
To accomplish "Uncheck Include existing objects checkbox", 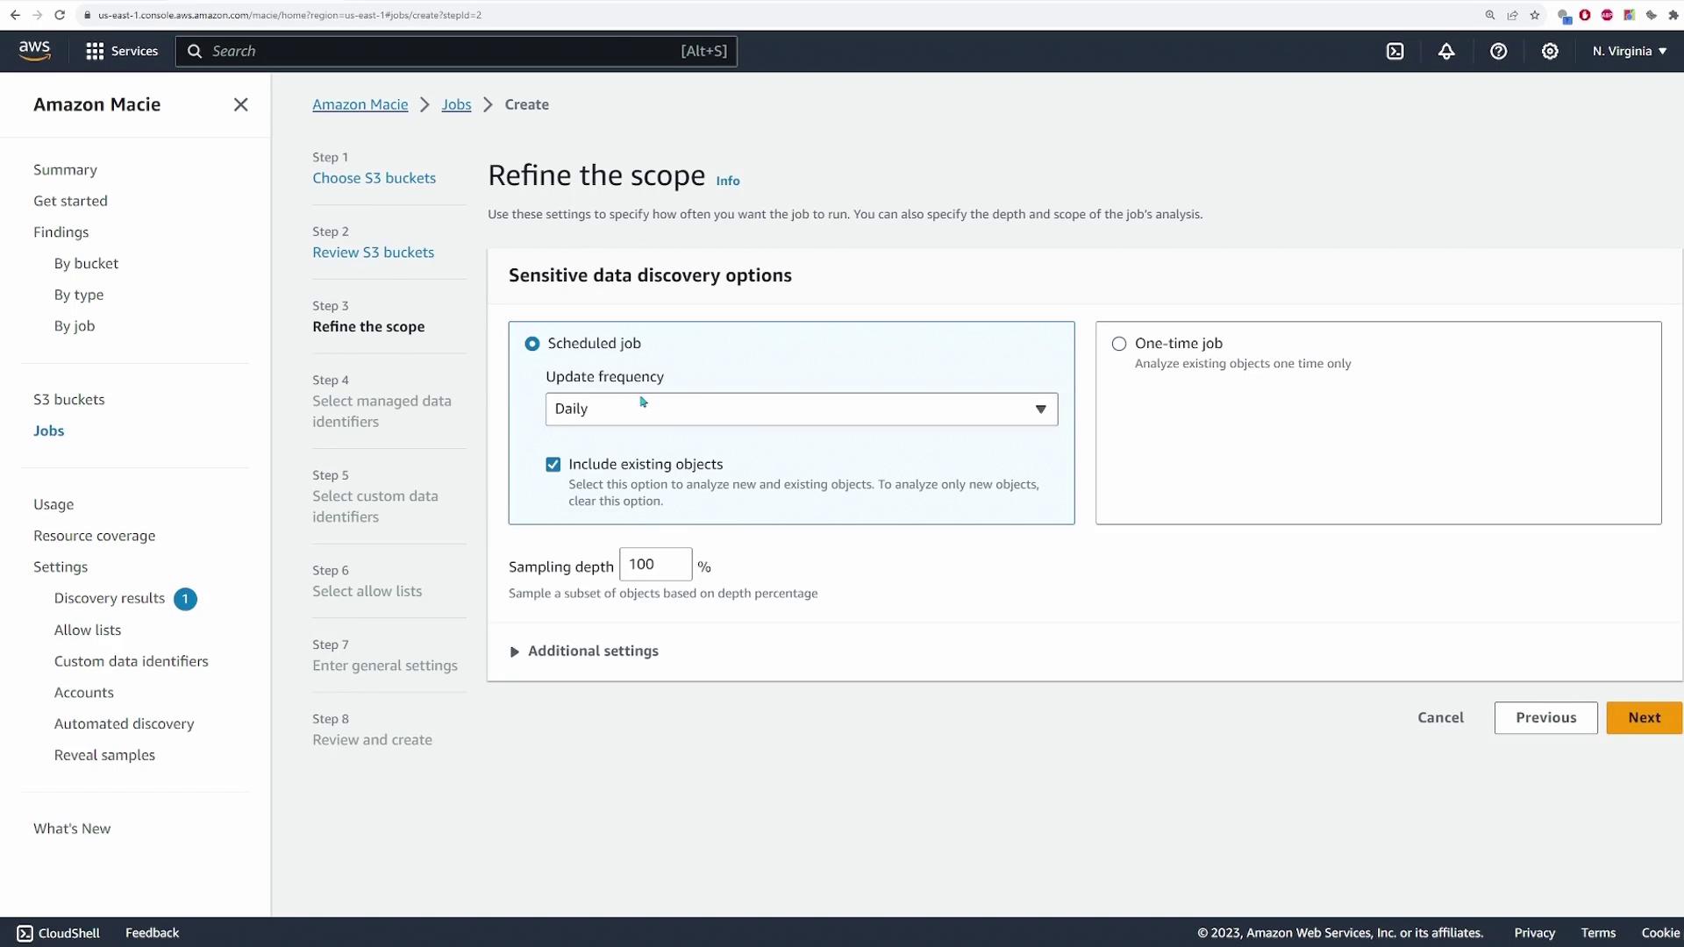I will [553, 465].
